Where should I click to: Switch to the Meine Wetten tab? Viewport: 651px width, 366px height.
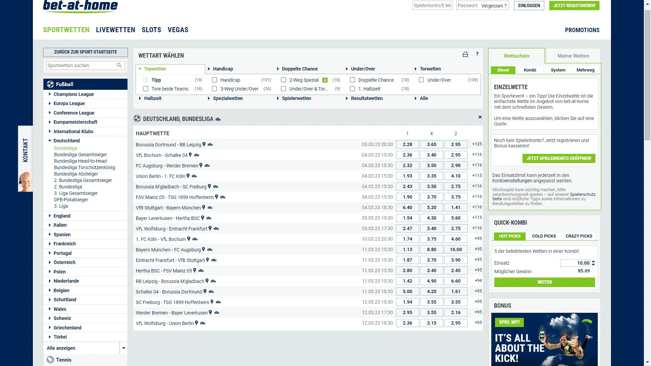pos(573,56)
